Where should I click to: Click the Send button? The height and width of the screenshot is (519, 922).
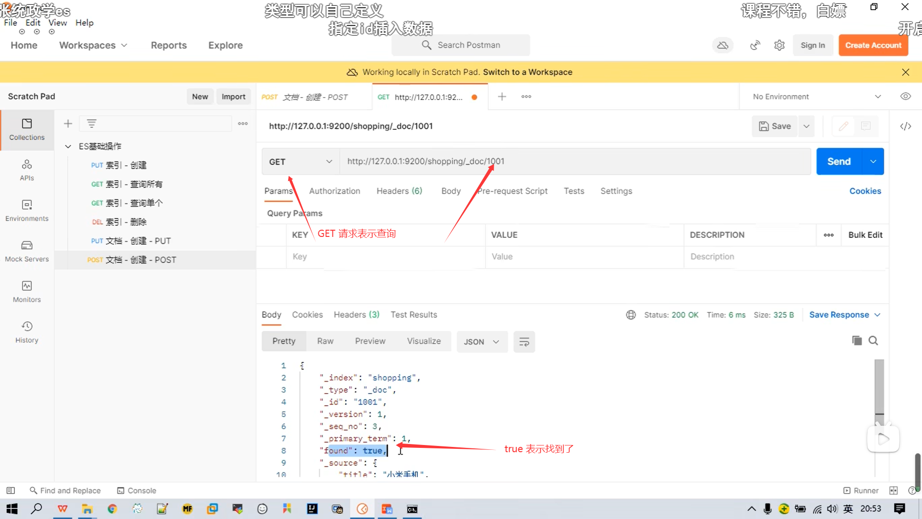click(x=839, y=162)
